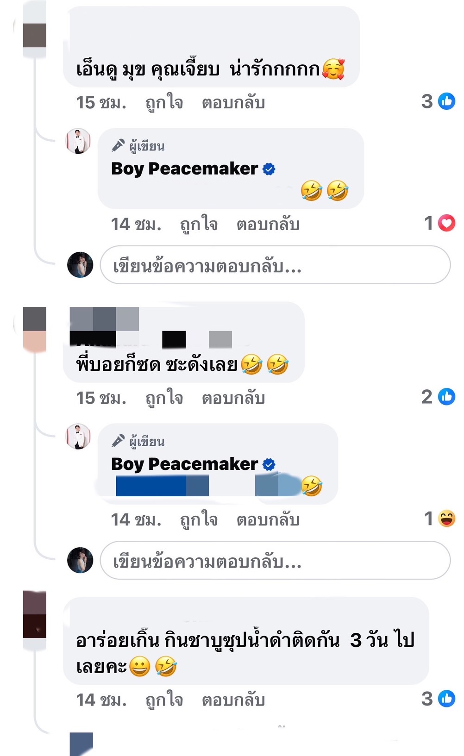The height and width of the screenshot is (756, 464).
Task: Click the like reaction on the shabu comment
Action: coord(446,699)
